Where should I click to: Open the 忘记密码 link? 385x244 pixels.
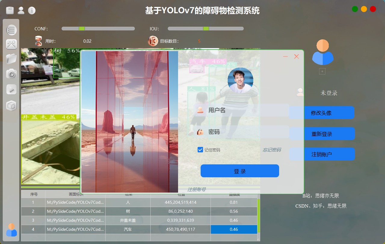[272, 150]
